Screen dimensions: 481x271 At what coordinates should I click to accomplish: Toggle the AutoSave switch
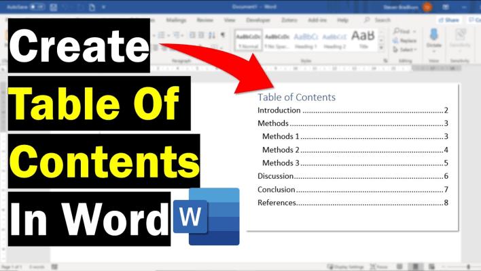click(x=37, y=7)
